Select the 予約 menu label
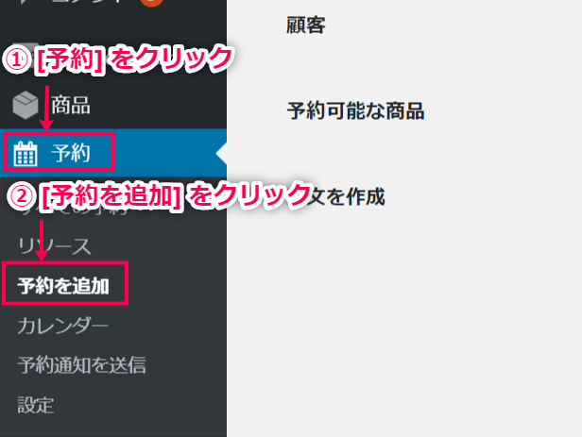The height and width of the screenshot is (437, 582). click(x=71, y=153)
